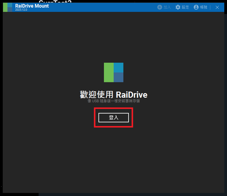The width and height of the screenshot is (227, 196).
Task: Click the 歡迎使用 text in the heading
Action: coord(97,95)
